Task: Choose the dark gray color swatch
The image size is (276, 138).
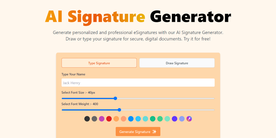Action: click(x=94, y=119)
